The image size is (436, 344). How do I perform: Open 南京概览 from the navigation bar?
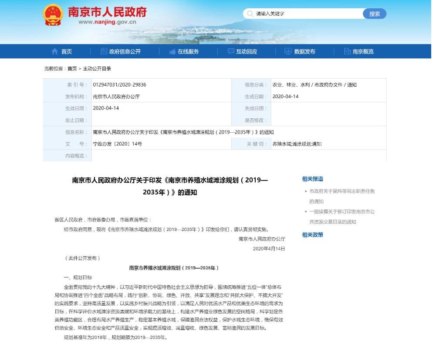pyautogui.click(x=363, y=51)
